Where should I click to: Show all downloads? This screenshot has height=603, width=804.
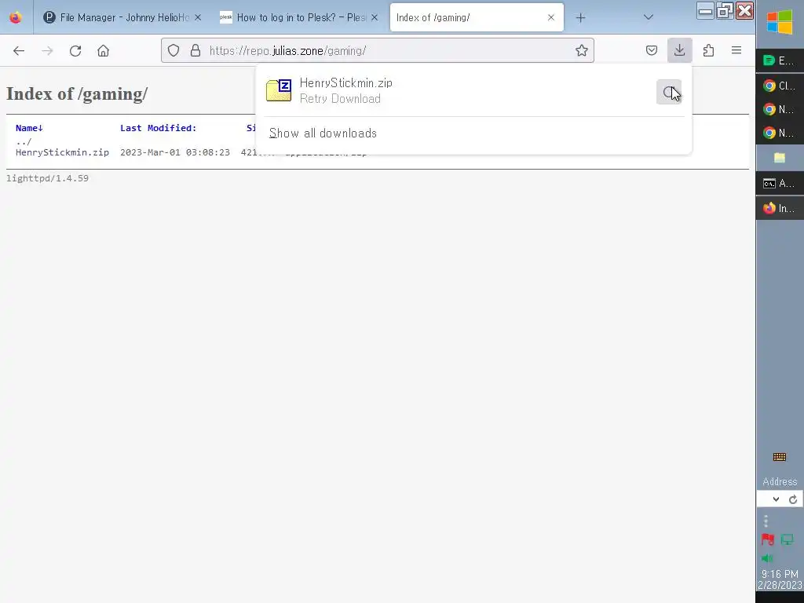pyautogui.click(x=323, y=133)
